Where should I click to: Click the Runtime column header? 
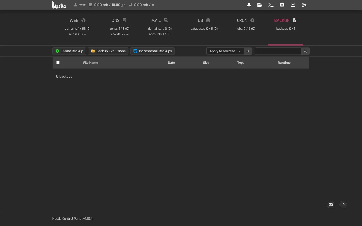point(284,63)
